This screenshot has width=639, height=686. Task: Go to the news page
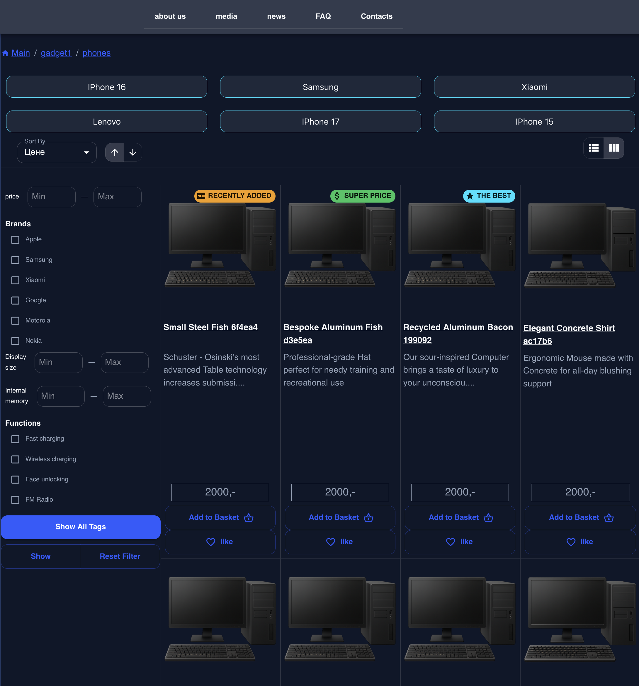pos(276,16)
